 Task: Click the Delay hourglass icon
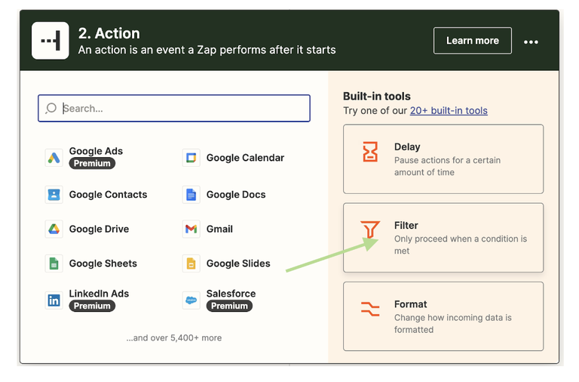click(370, 152)
